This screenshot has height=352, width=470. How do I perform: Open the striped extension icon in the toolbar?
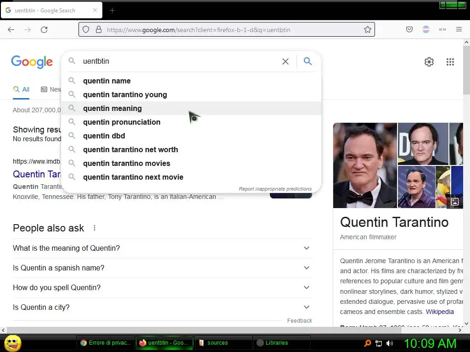pos(425,29)
